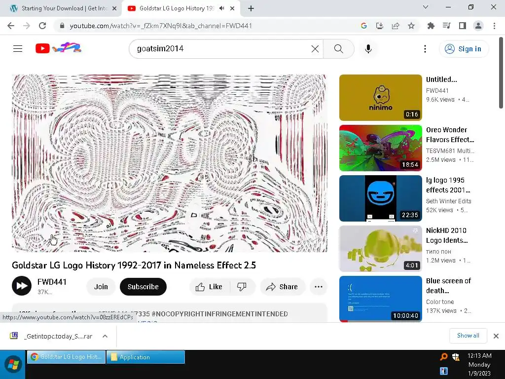
Task: Open the YouTube guide hamburger menu
Action: (x=18, y=49)
